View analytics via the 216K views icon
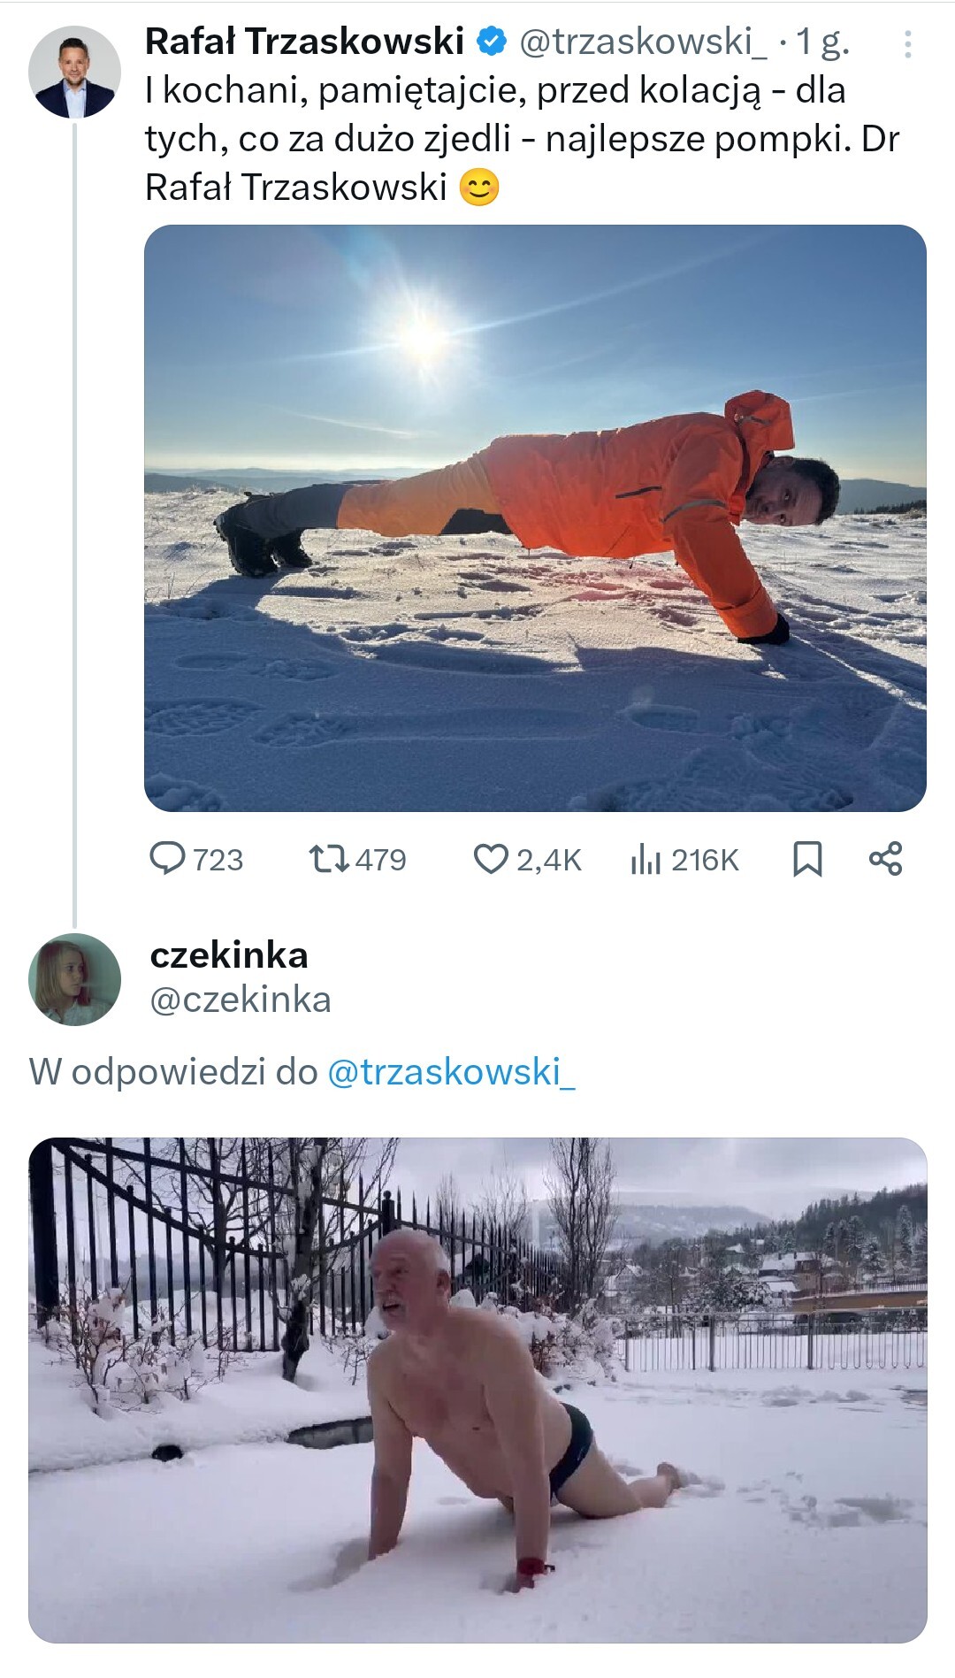 (646, 859)
